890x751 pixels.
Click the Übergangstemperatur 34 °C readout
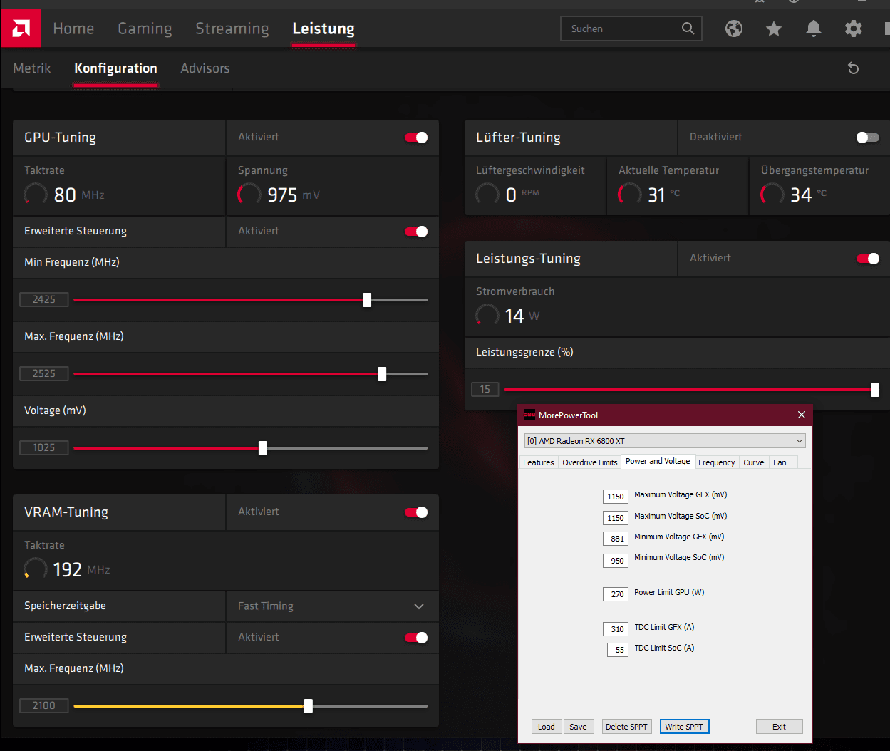[794, 195]
